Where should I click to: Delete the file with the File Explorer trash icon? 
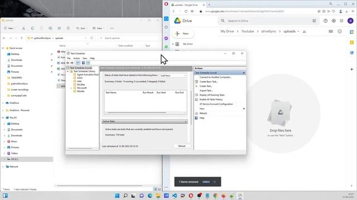tap(68, 28)
